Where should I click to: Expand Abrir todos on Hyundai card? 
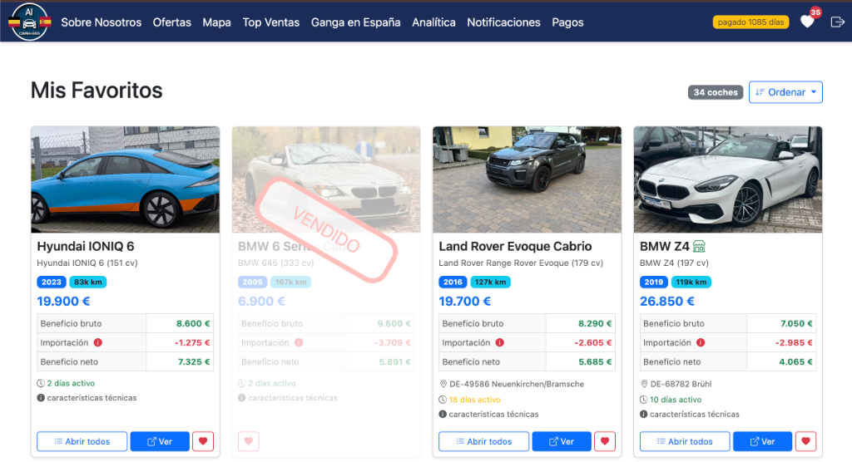[x=82, y=441]
